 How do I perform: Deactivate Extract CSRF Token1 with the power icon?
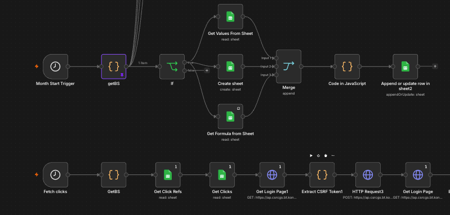pyautogui.click(x=318, y=156)
